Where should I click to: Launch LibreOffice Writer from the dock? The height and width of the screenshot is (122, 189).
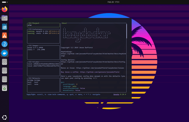pyautogui.click(x=4, y=27)
